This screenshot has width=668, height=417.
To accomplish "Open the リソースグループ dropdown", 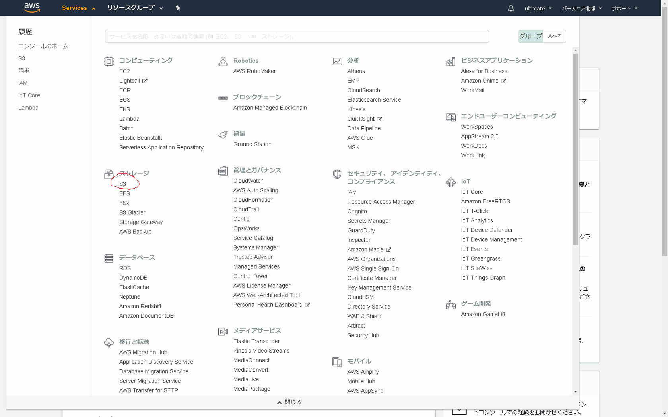I will (135, 8).
